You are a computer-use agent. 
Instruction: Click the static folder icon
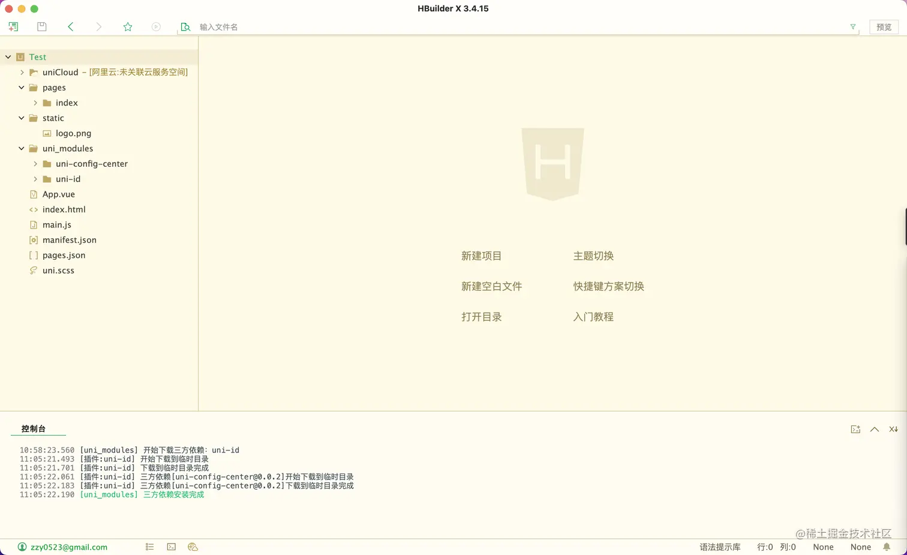point(34,118)
